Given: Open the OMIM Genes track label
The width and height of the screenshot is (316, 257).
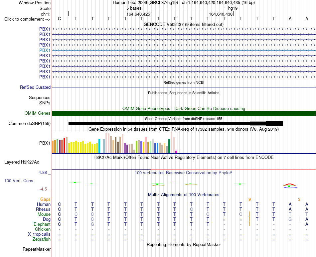Looking at the screenshot, I should tap(37, 113).
